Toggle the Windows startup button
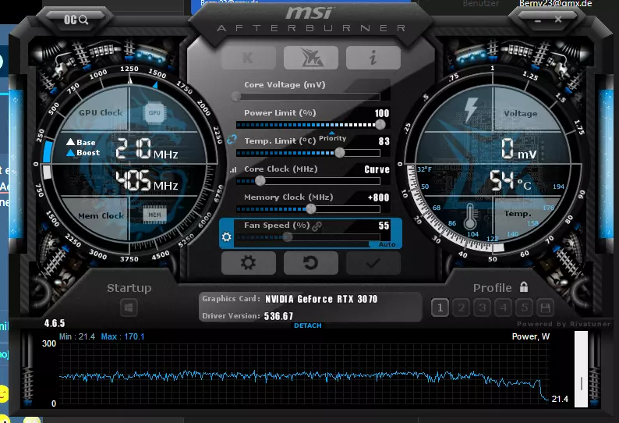619x423 pixels. tap(129, 307)
